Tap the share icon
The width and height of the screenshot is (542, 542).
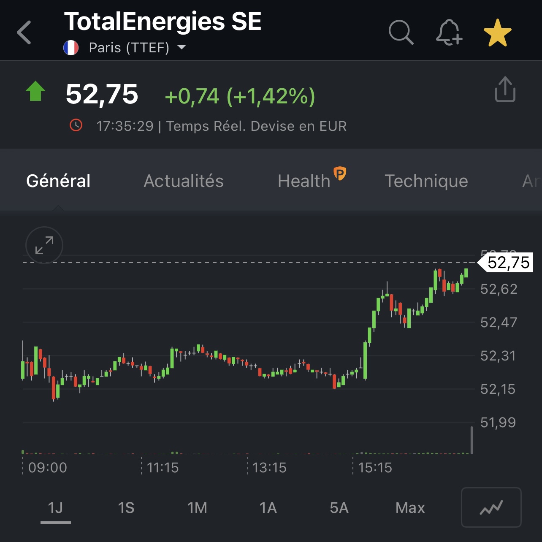click(505, 89)
